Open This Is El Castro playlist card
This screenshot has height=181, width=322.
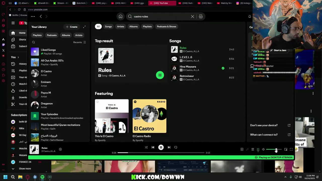(112, 120)
